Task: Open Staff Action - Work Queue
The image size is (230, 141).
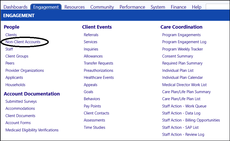Action: [184, 106]
